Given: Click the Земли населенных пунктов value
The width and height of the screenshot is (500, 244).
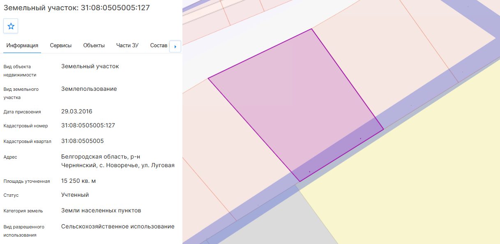Looking at the screenshot, I should (x=101, y=210).
